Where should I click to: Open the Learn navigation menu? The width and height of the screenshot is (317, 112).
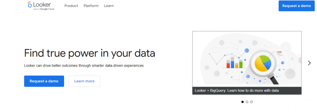[x=109, y=6]
